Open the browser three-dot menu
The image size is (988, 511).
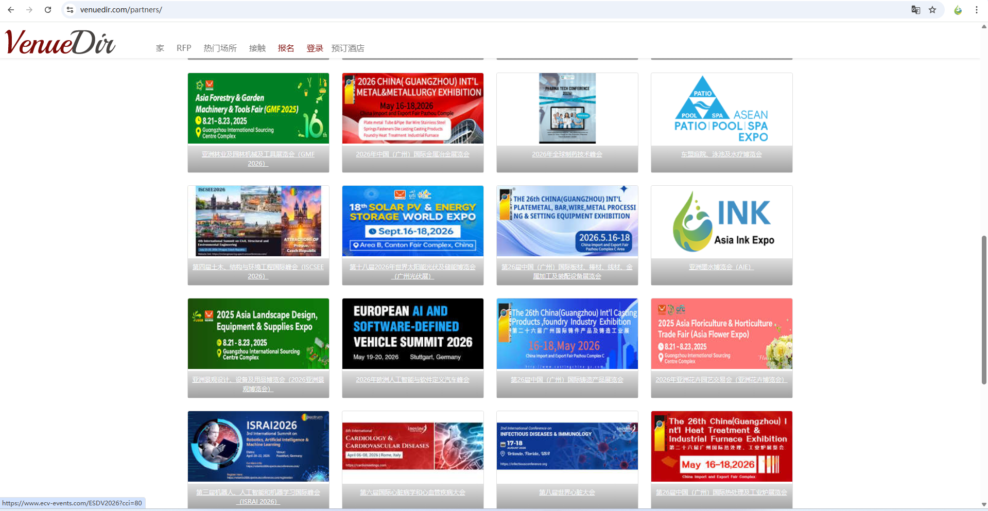976,10
